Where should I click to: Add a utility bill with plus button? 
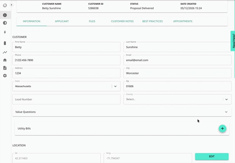click(222, 128)
